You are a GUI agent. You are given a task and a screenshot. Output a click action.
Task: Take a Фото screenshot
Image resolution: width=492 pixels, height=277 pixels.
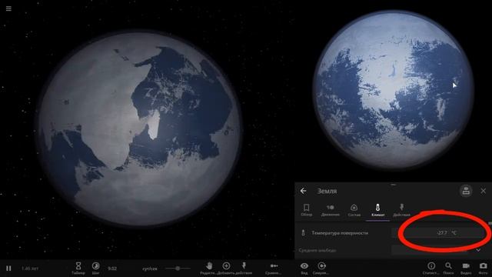click(x=484, y=268)
